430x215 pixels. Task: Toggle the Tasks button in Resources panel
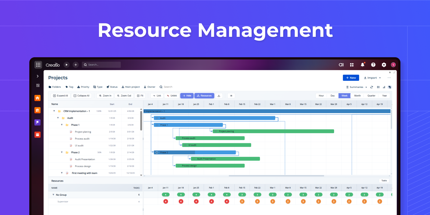(x=384, y=181)
